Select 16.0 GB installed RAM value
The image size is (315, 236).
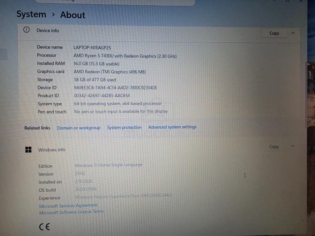pos(96,64)
